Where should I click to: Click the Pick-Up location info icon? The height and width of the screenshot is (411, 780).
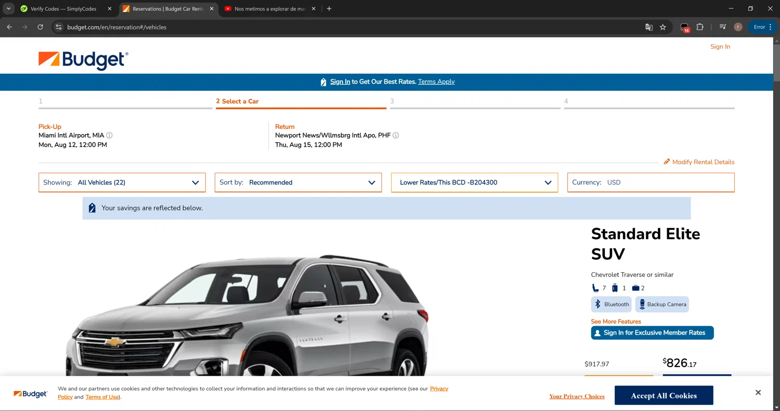(109, 135)
